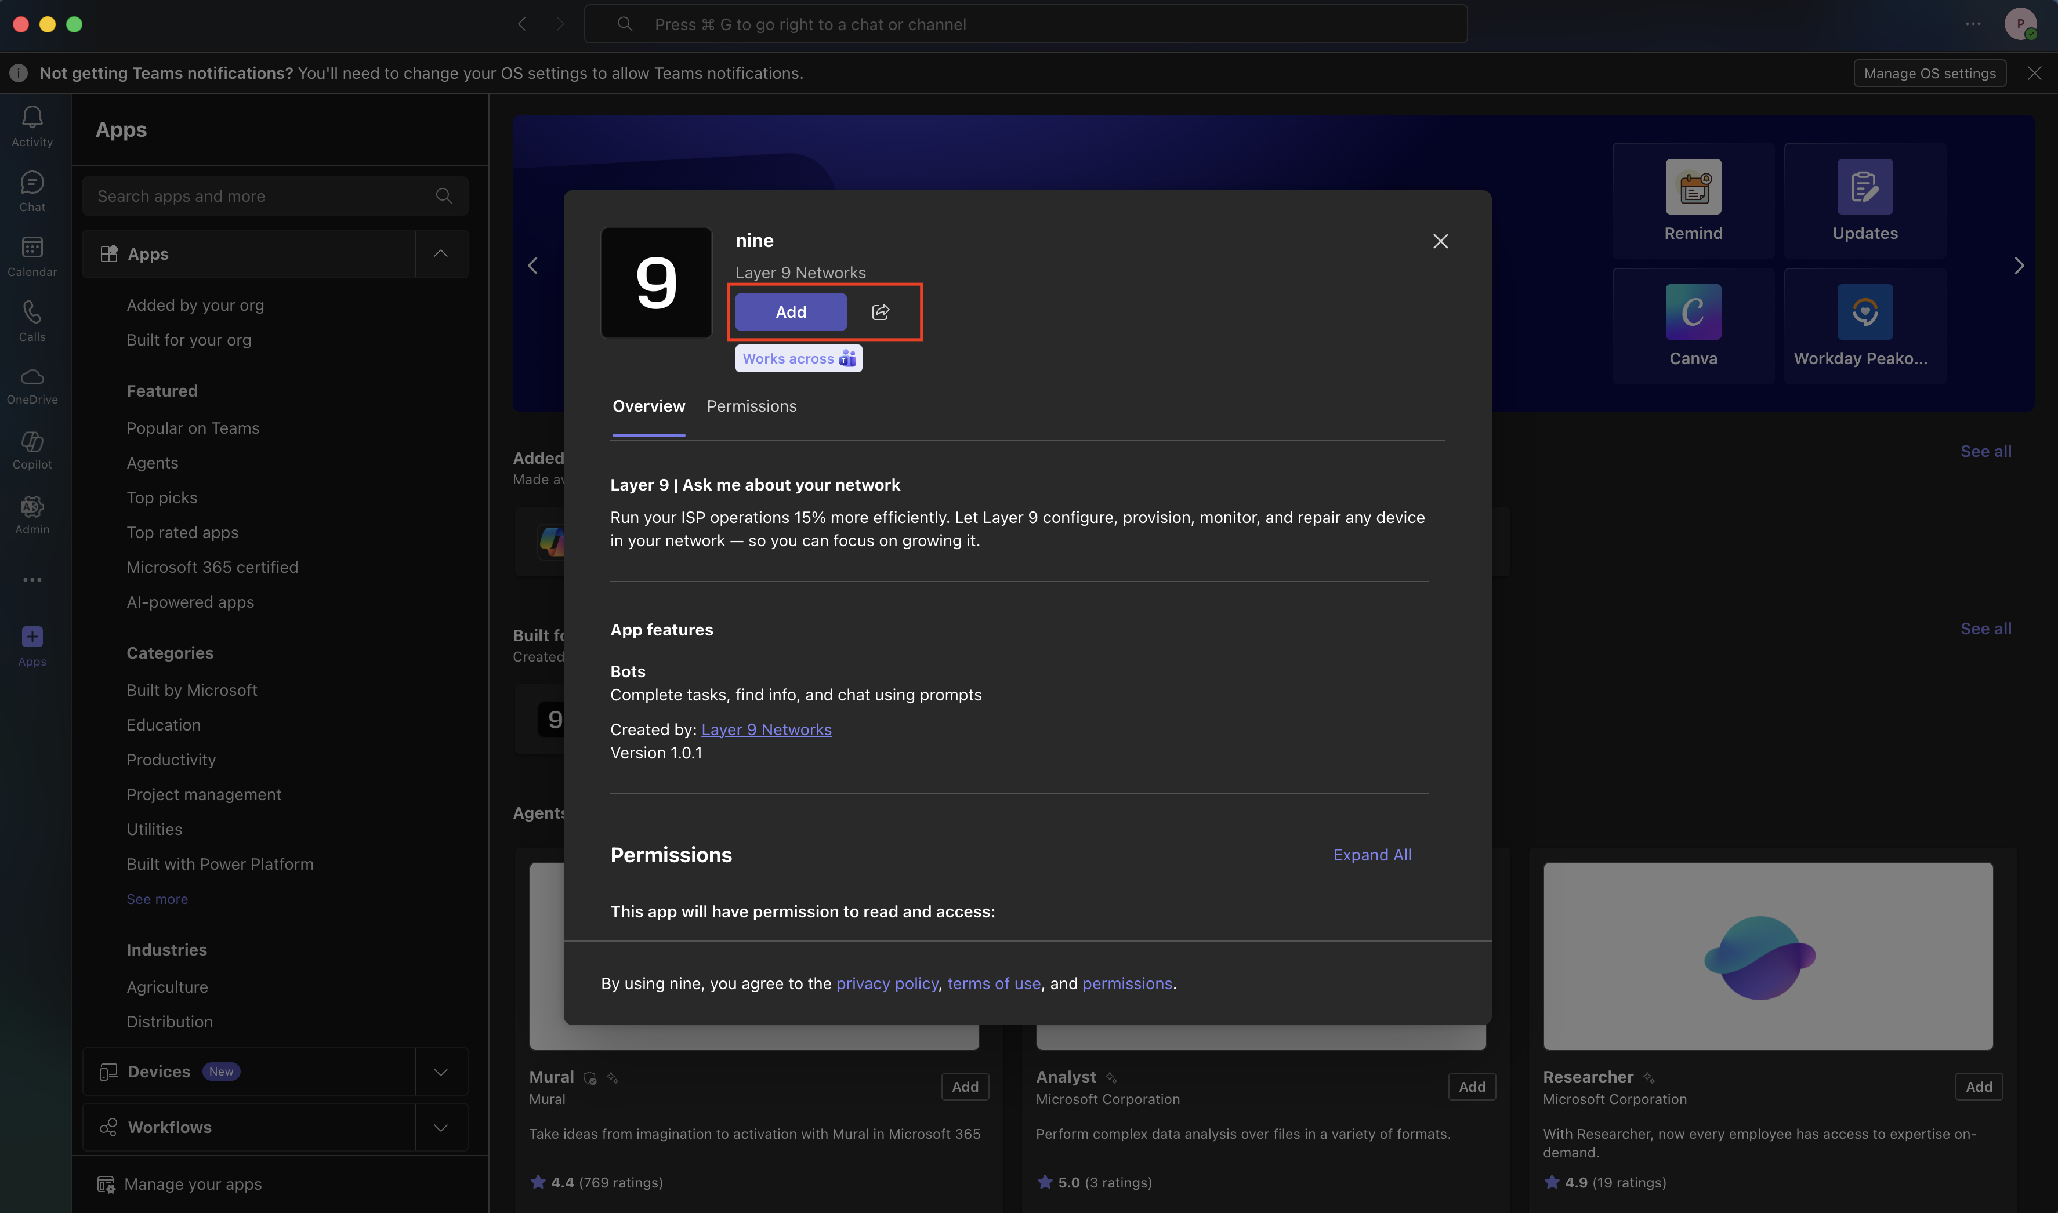2058x1213 pixels.
Task: Show more categories with See more
Action: point(157,898)
